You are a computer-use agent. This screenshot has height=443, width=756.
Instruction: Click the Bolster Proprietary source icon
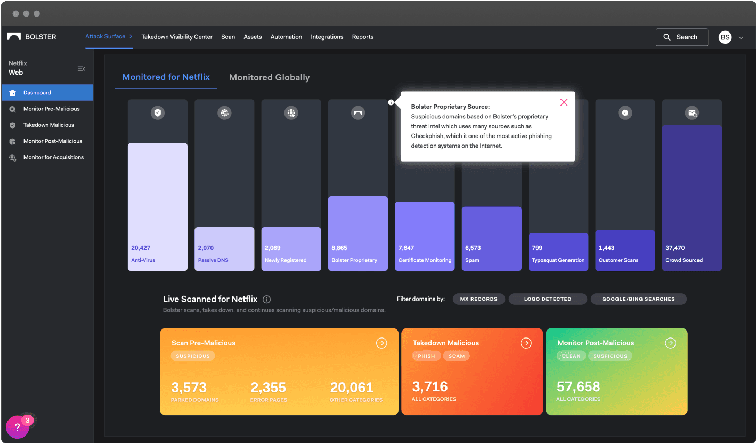pyautogui.click(x=358, y=113)
